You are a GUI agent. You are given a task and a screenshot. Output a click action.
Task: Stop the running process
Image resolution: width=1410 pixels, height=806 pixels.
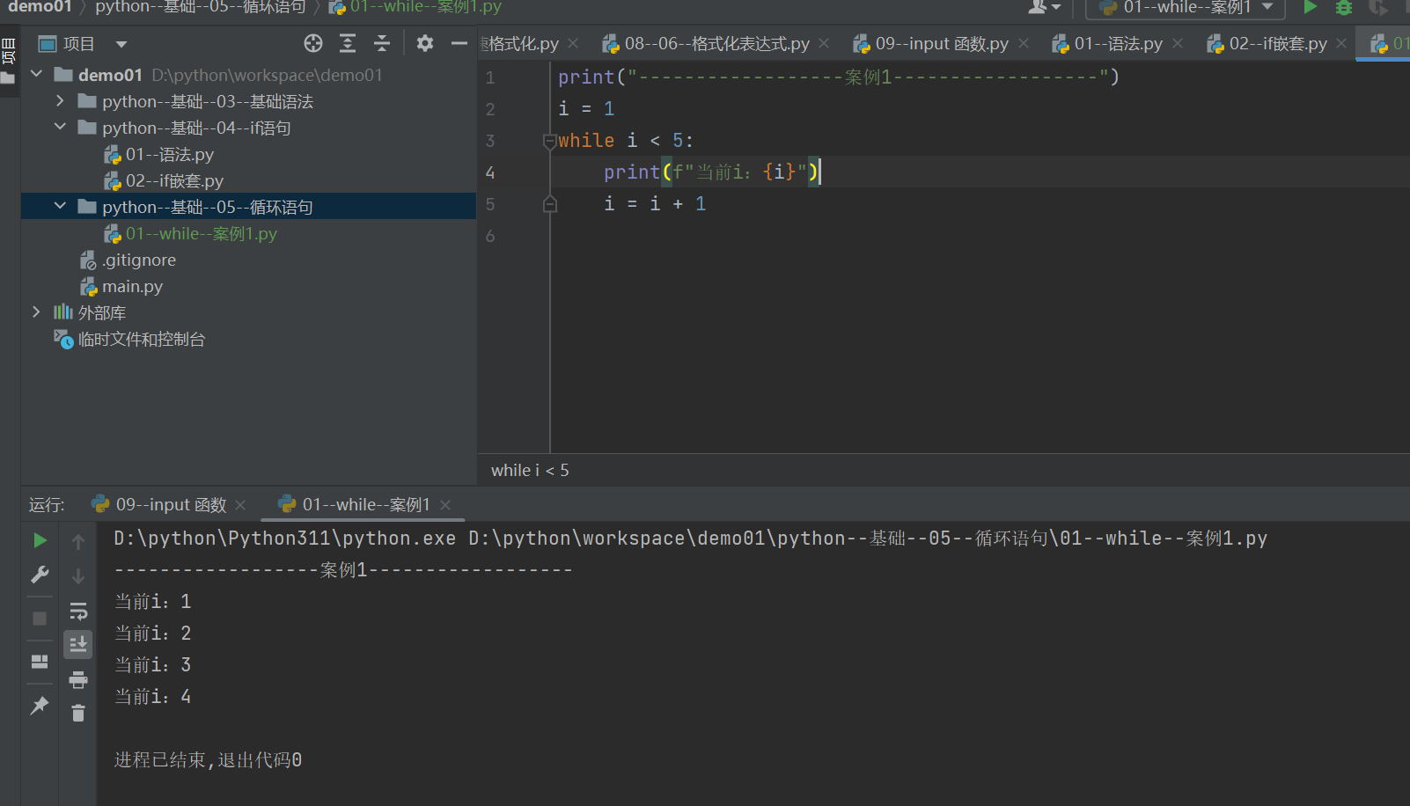pos(40,619)
